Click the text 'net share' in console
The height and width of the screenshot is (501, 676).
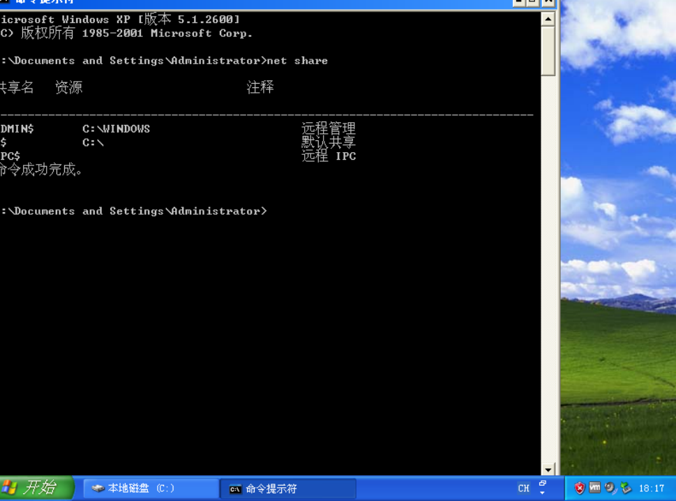[x=297, y=61]
